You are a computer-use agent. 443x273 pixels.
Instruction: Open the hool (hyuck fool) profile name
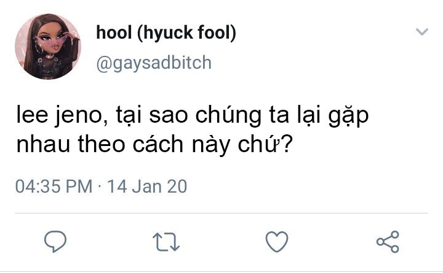coord(166,33)
